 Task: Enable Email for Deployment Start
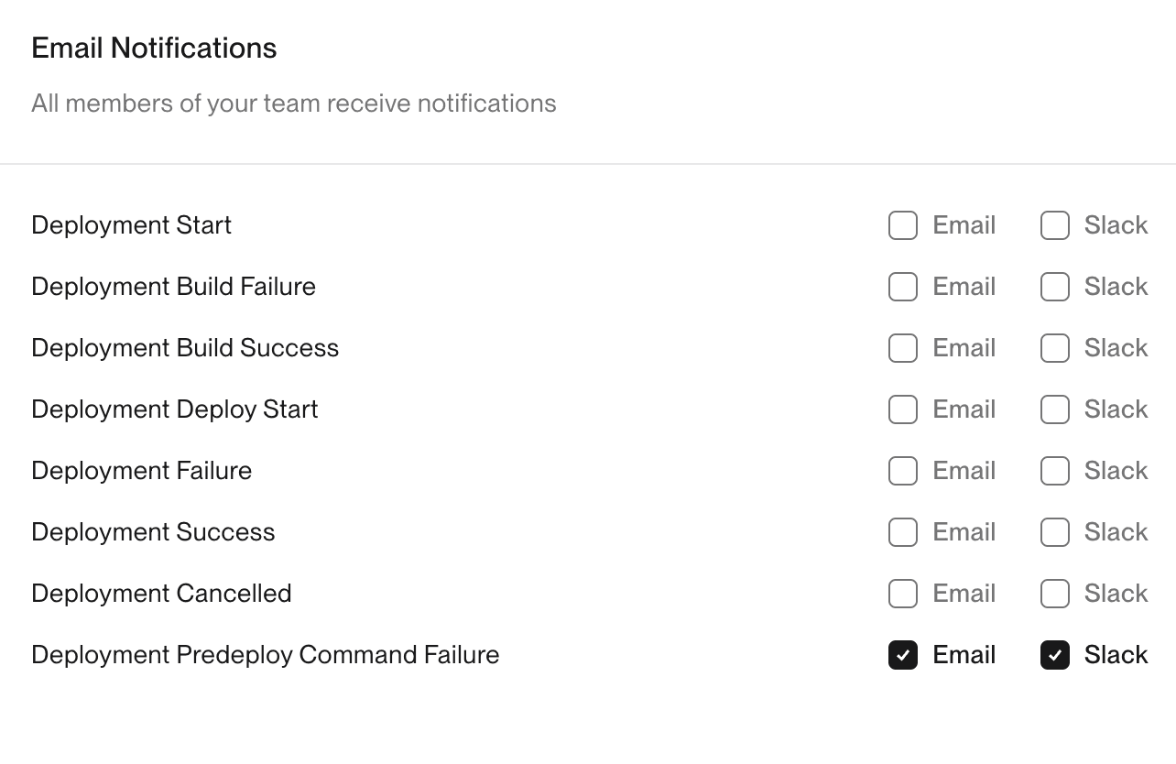click(x=903, y=225)
